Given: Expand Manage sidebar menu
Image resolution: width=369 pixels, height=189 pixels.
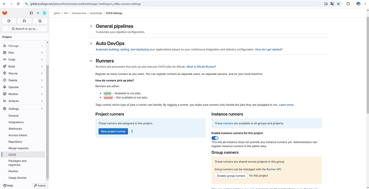Looking at the screenshot, I should [x=23, y=46].
